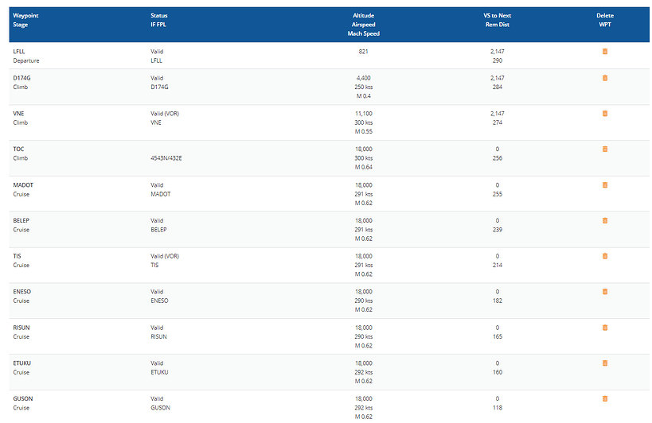
Task: Click the Delete WPT column header
Action: point(605,20)
